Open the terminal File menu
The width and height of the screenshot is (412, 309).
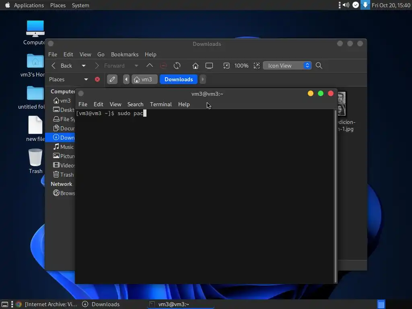click(83, 104)
